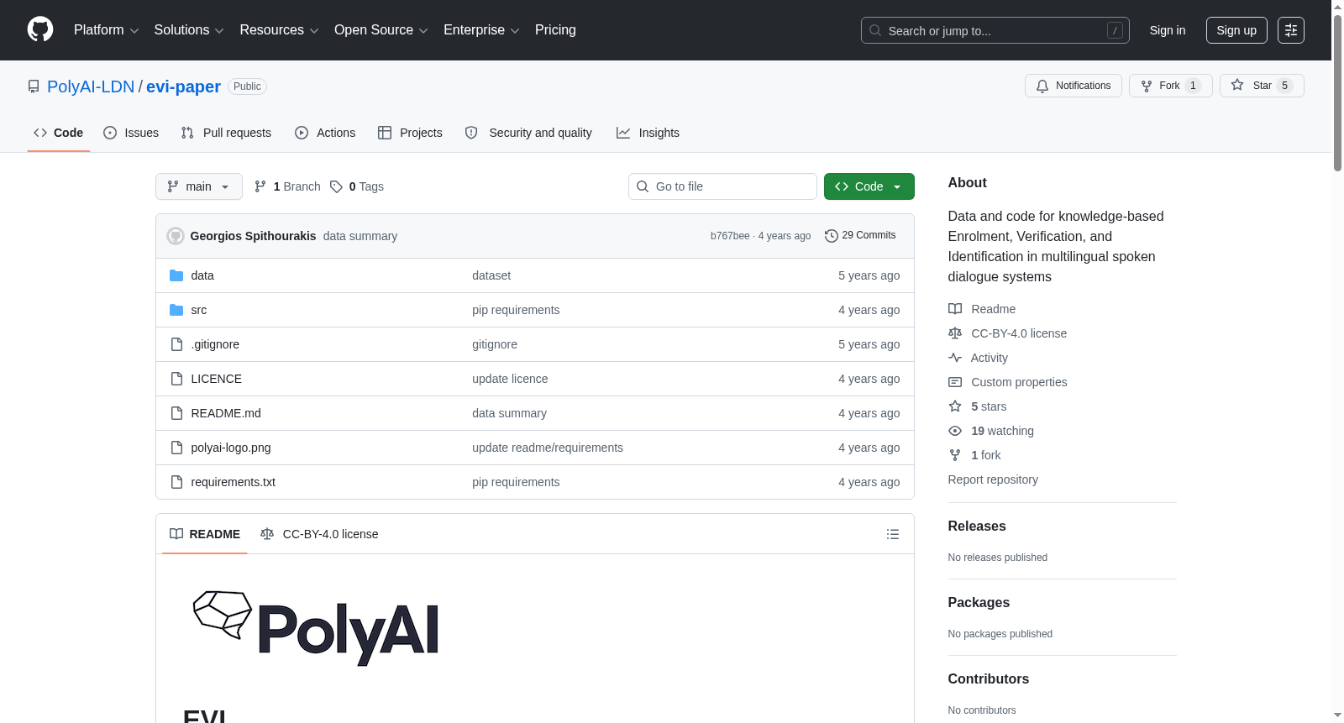Click the commit history clock icon
Image resolution: width=1344 pixels, height=723 pixels.
tap(832, 236)
